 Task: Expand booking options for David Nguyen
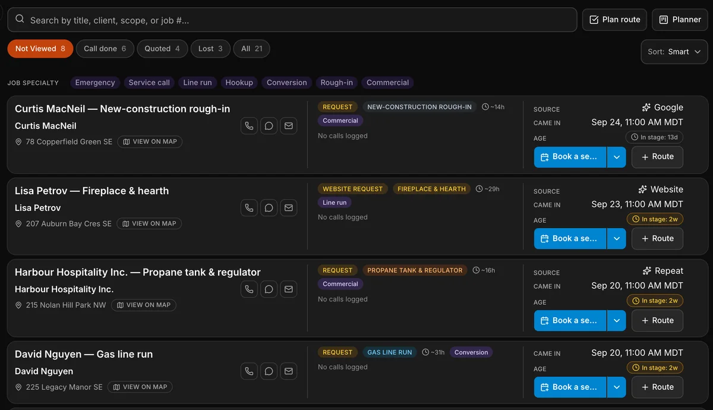click(x=616, y=387)
